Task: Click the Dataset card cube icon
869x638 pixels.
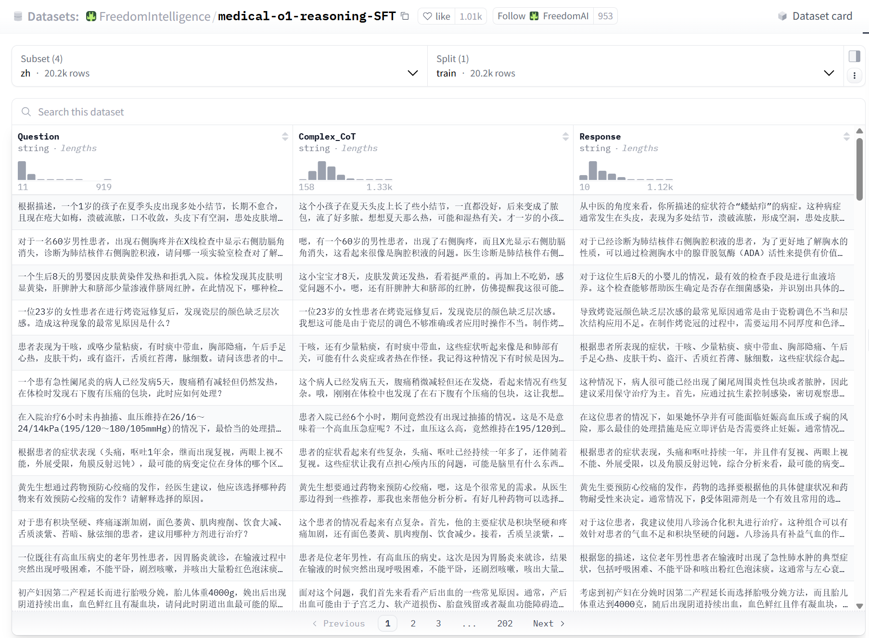Action: tap(782, 16)
